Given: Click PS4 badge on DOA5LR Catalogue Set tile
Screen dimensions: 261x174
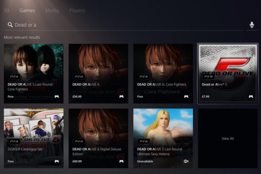Looking at the screenshot, I should click(14, 141).
